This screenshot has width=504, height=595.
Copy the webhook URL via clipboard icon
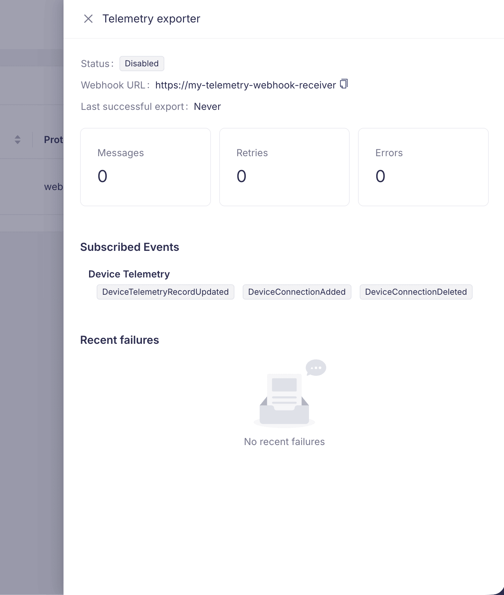tap(344, 84)
